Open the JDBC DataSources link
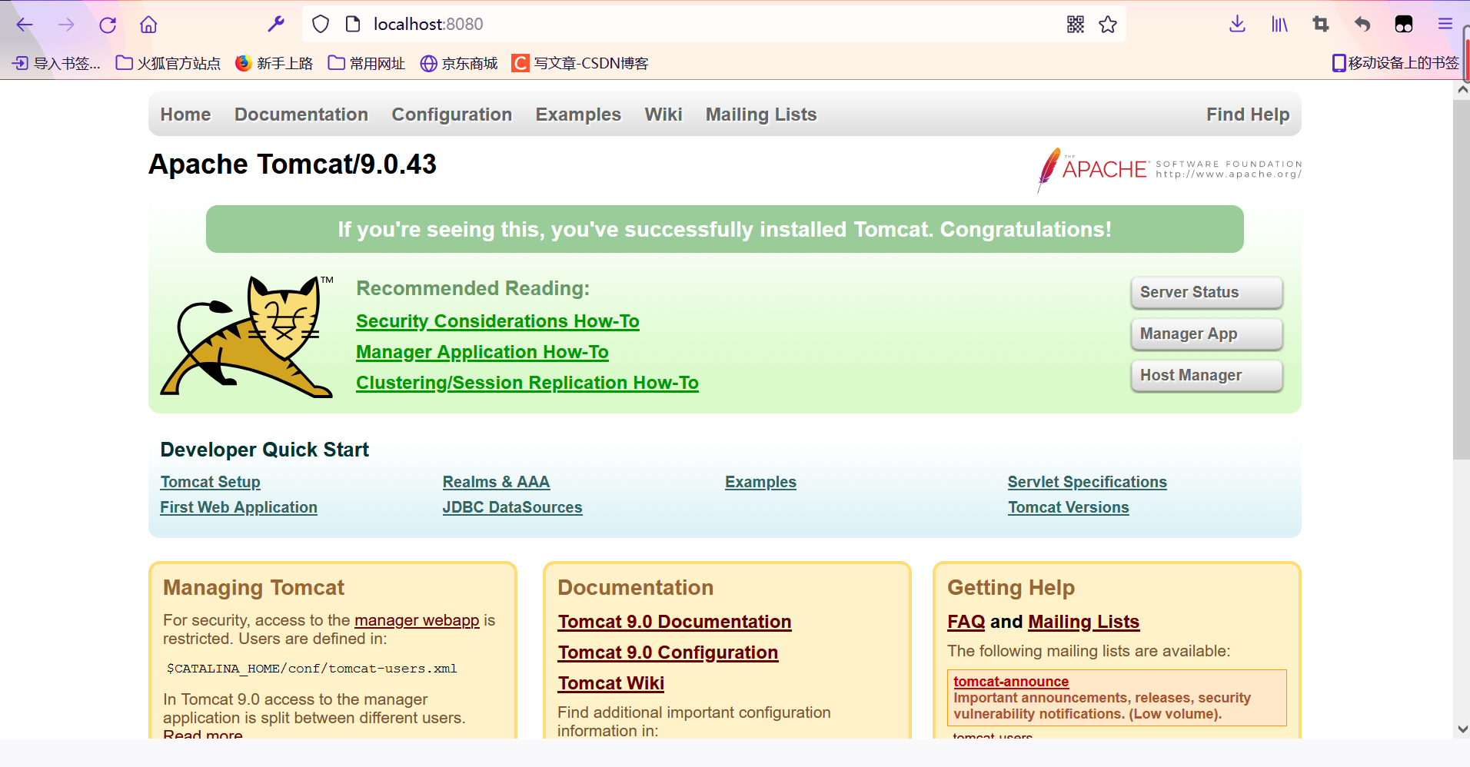The width and height of the screenshot is (1470, 767). (x=512, y=507)
